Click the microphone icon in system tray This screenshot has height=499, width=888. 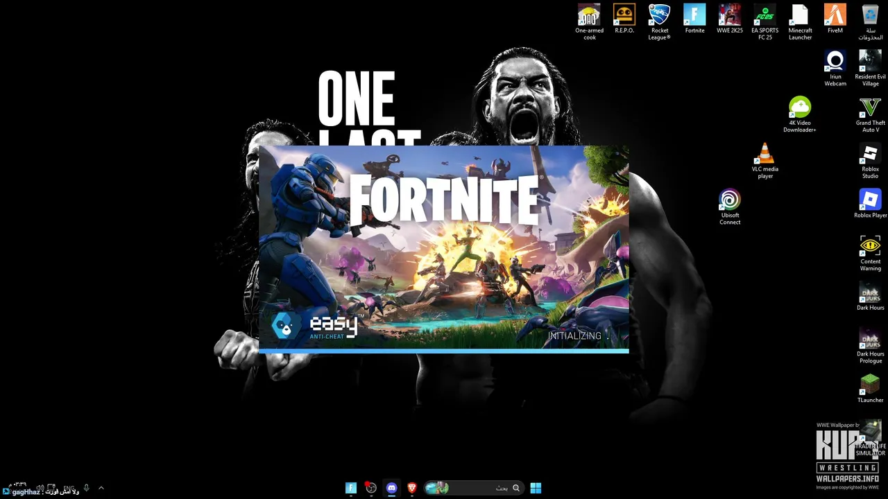point(86,488)
